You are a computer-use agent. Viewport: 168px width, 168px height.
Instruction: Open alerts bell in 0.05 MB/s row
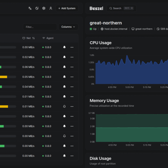64,77
